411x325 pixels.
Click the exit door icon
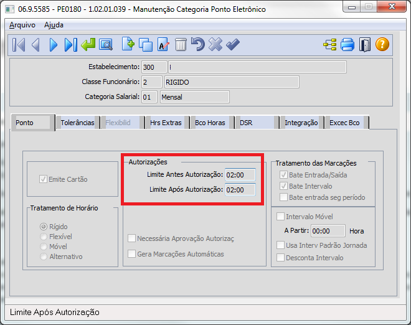pos(365,45)
